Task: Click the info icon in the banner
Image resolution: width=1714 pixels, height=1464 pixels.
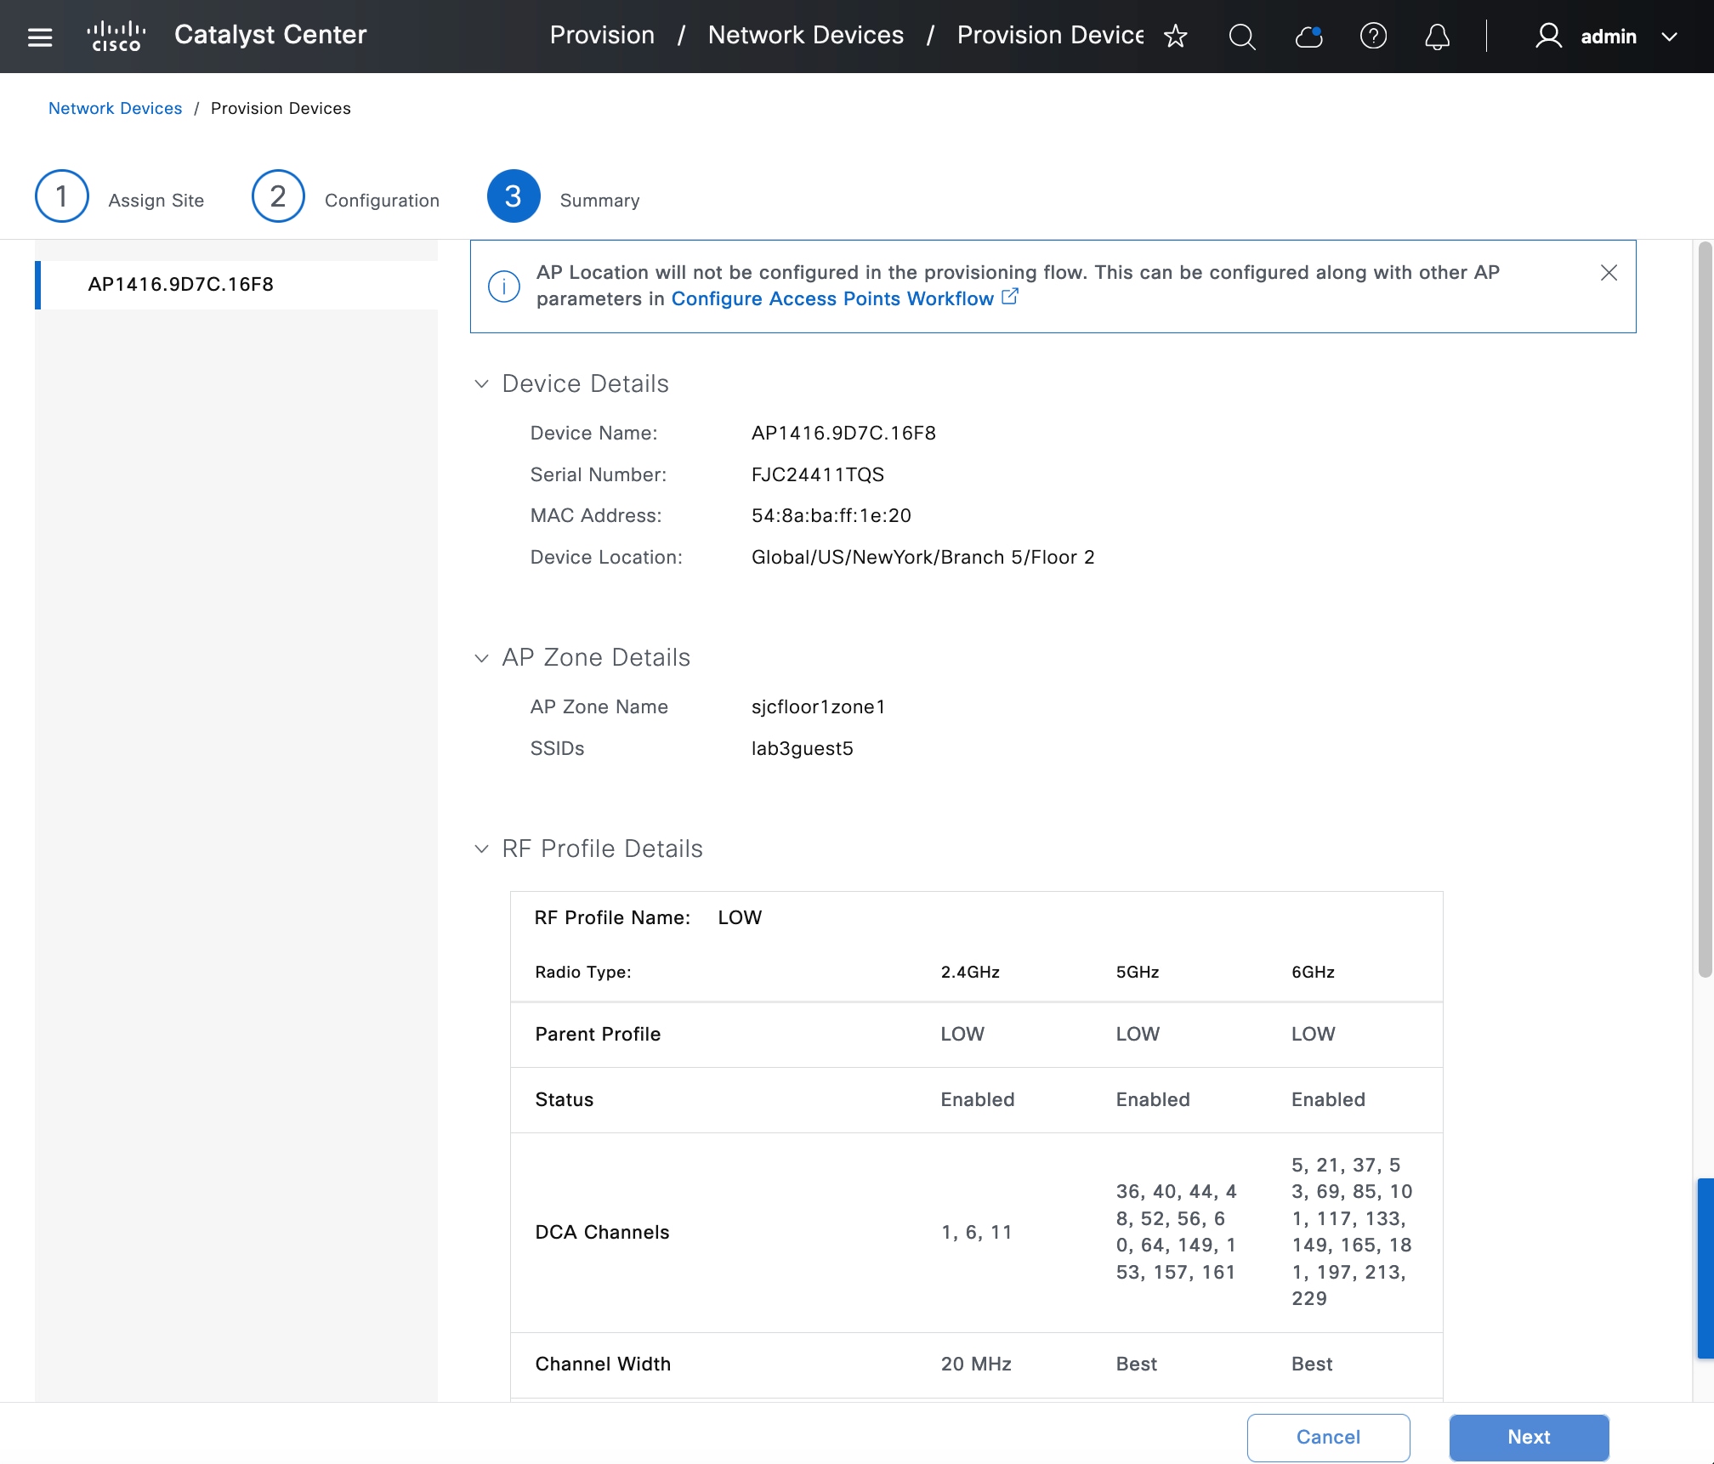Action: [x=504, y=287]
